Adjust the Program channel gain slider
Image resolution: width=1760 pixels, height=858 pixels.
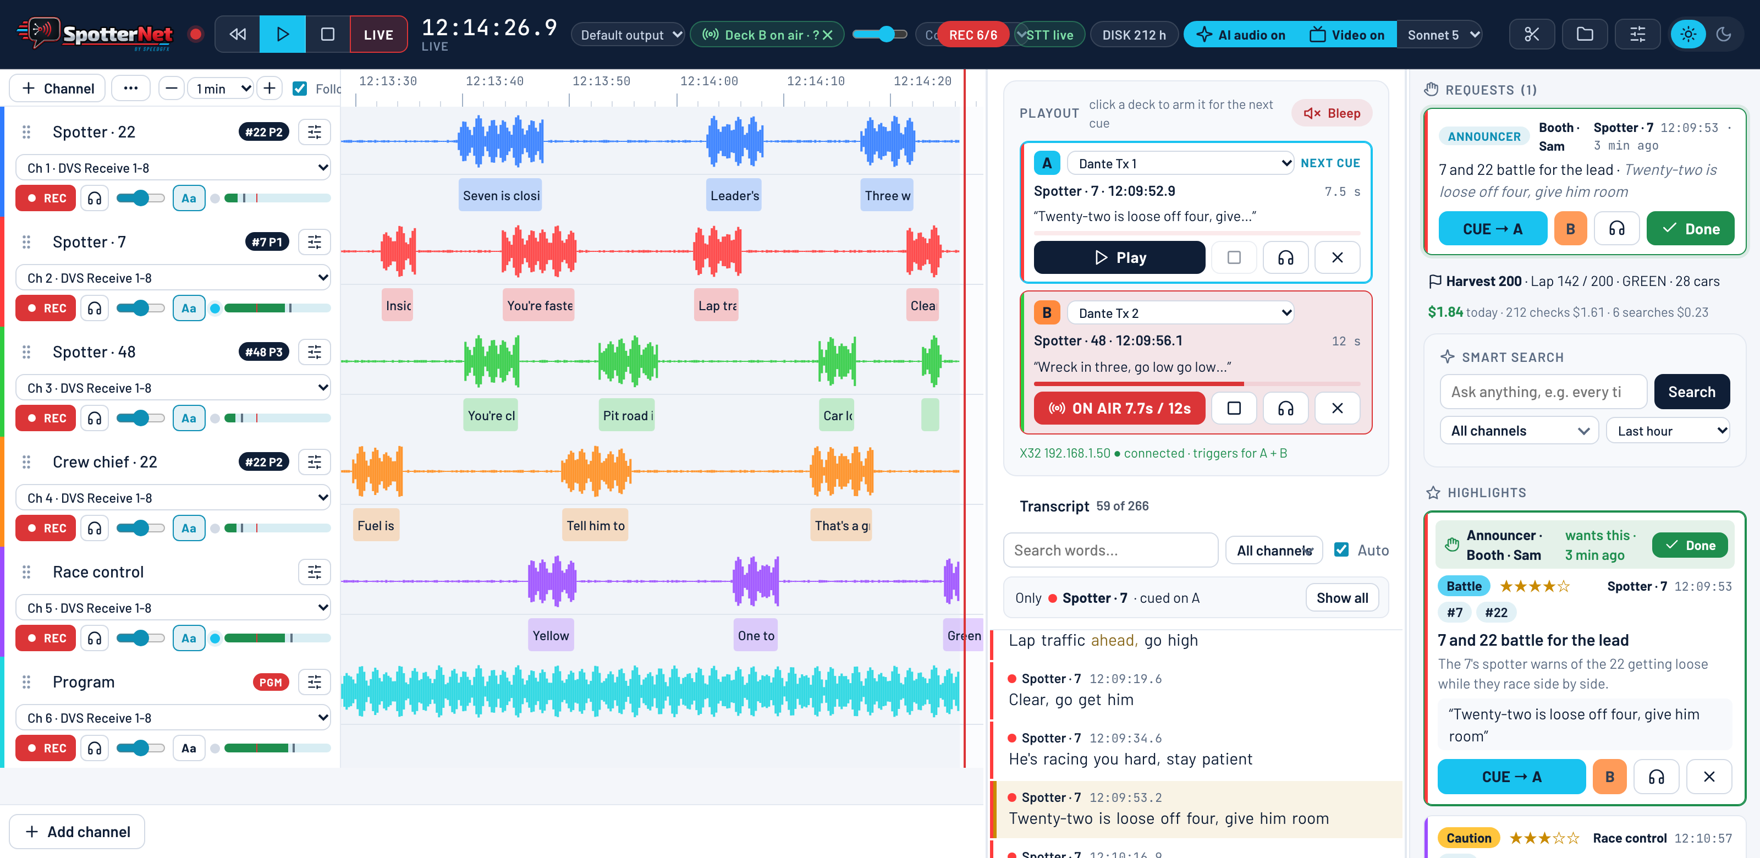tap(140, 748)
